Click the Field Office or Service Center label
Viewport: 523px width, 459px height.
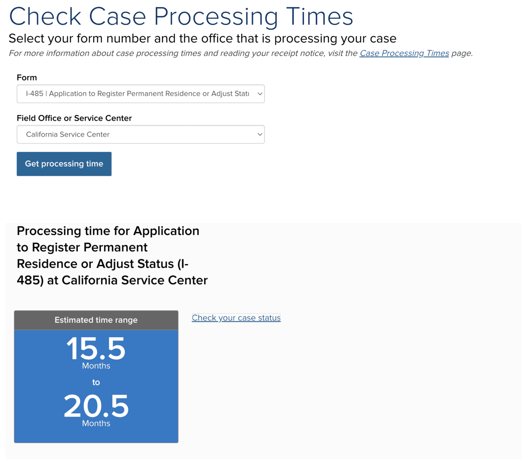74,118
